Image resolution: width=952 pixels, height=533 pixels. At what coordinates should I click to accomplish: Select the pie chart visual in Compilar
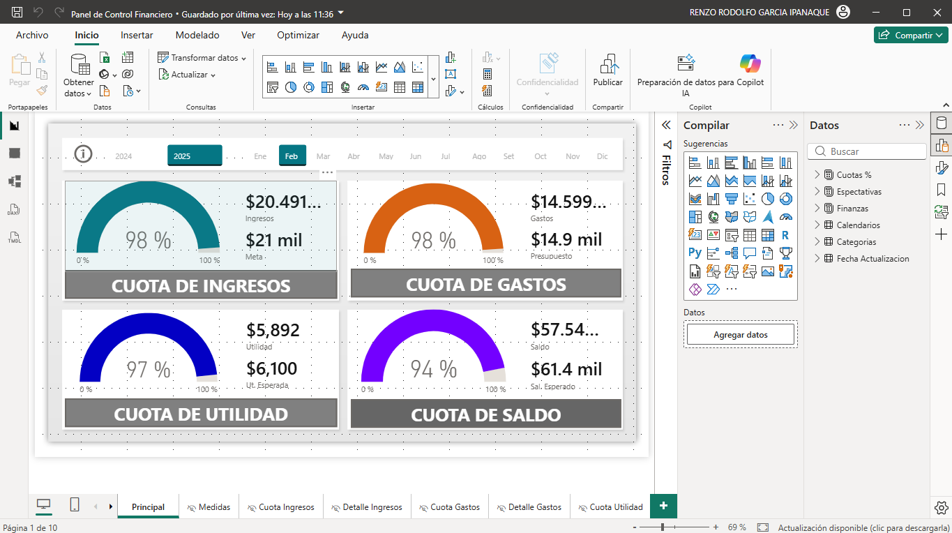point(769,199)
